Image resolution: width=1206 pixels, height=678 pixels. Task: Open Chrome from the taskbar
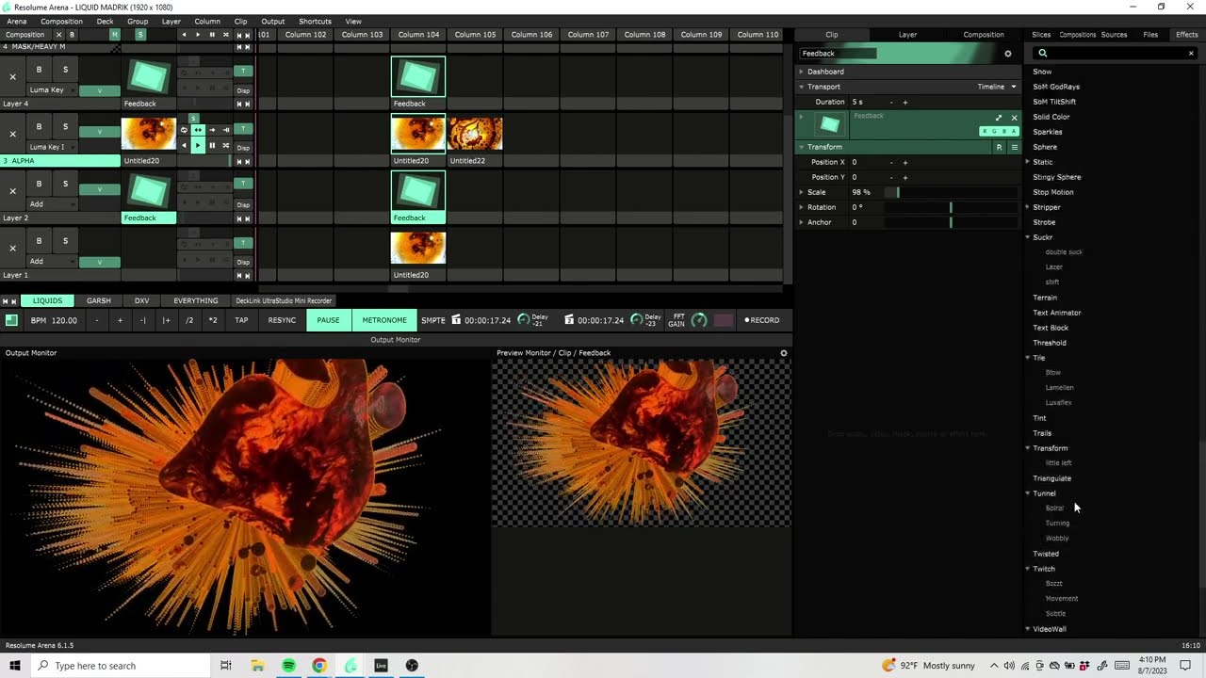[x=319, y=666]
